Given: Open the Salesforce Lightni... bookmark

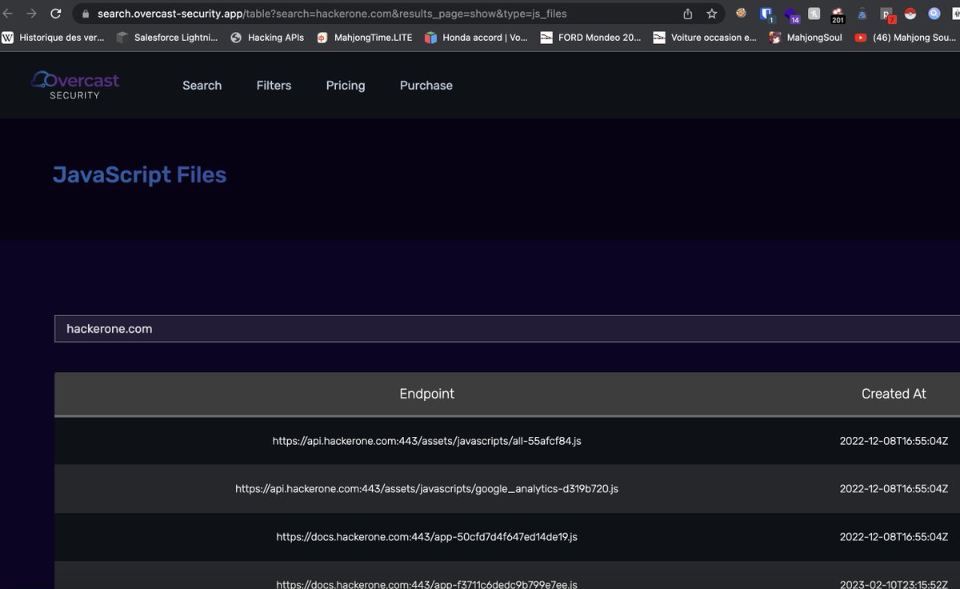Looking at the screenshot, I should point(166,37).
